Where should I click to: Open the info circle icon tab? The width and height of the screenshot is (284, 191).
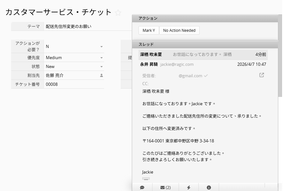pyautogui.click(x=209, y=188)
